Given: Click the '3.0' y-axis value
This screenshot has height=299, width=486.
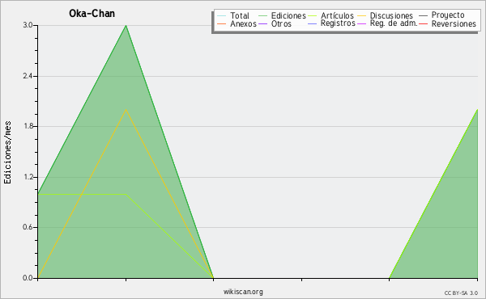Looking at the screenshot, I should [x=28, y=25].
